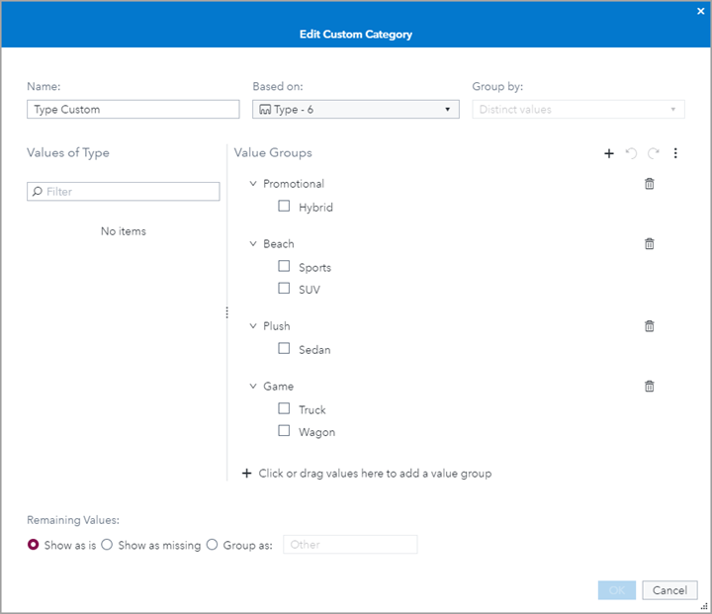The height and width of the screenshot is (614, 712).
Task: Collapse the Promotional group
Action: pyautogui.click(x=253, y=184)
